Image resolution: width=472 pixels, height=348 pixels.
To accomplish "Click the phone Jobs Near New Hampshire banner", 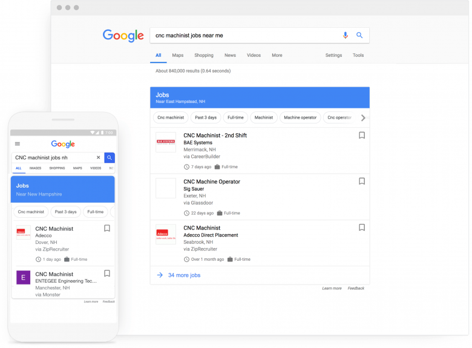I will pyautogui.click(x=62, y=189).
